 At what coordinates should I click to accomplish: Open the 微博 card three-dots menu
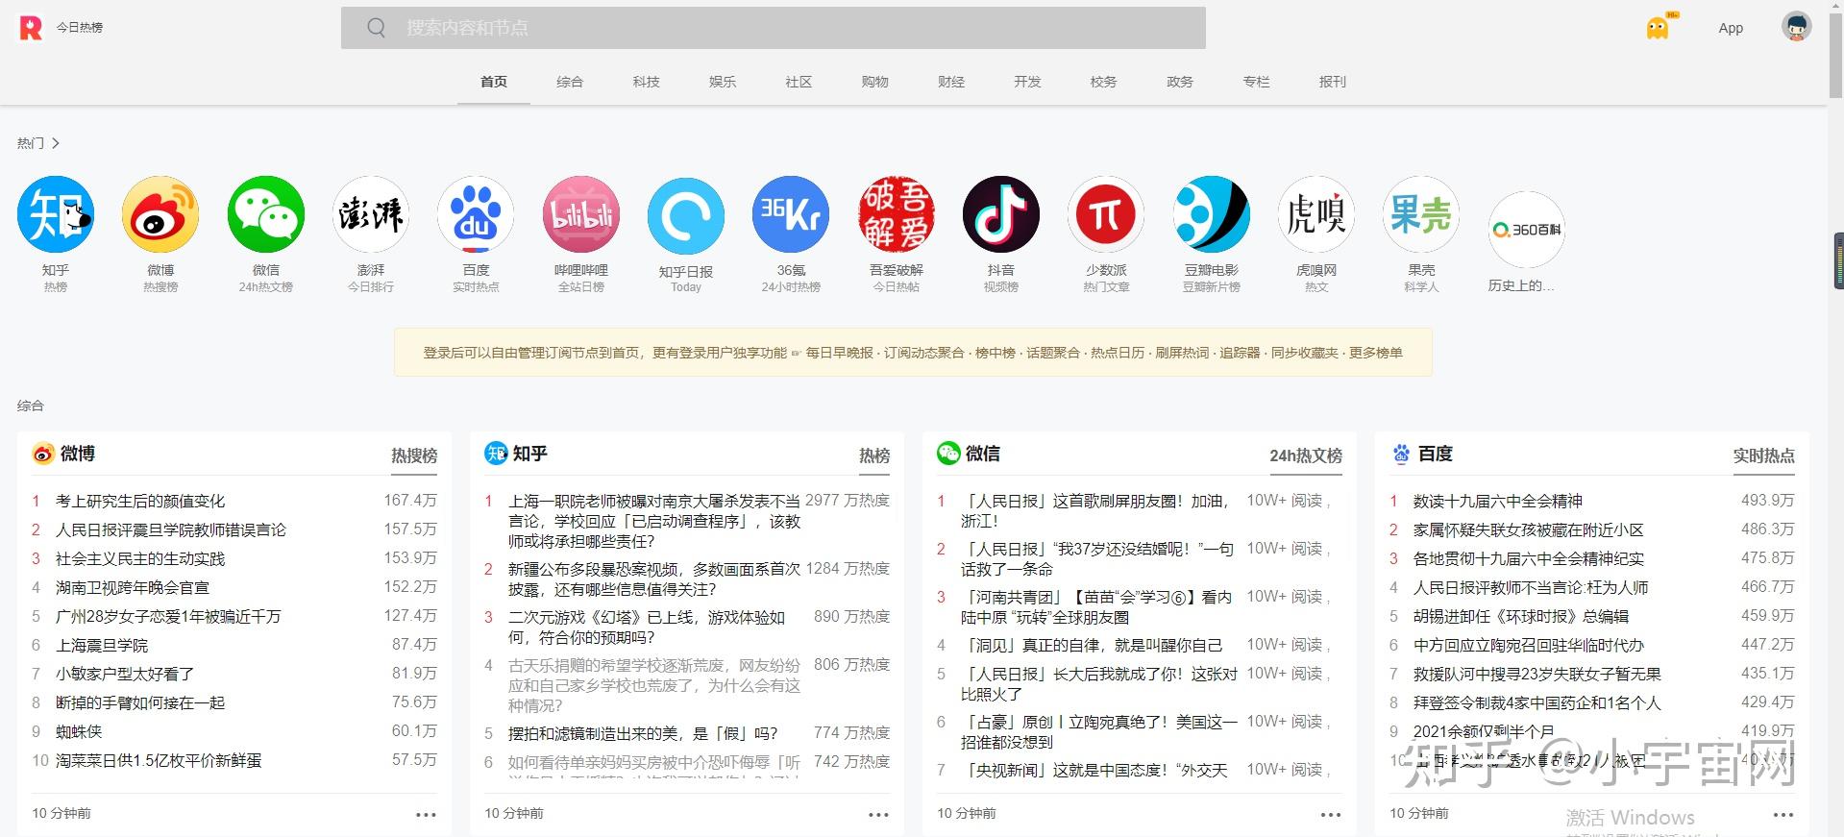coord(426,814)
